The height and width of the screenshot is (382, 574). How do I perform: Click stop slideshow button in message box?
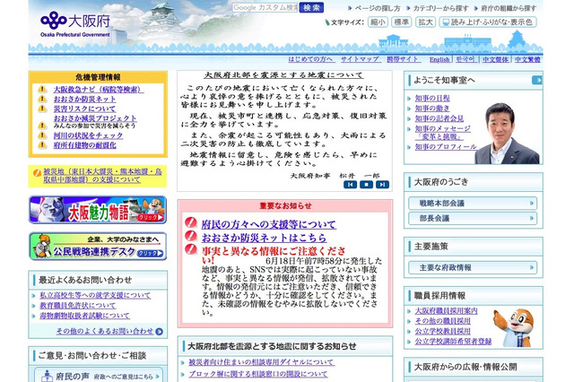coord(366,185)
